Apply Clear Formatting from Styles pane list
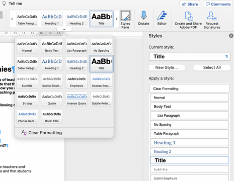Image resolution: width=234 pixels, height=181 pixels. [189, 88]
